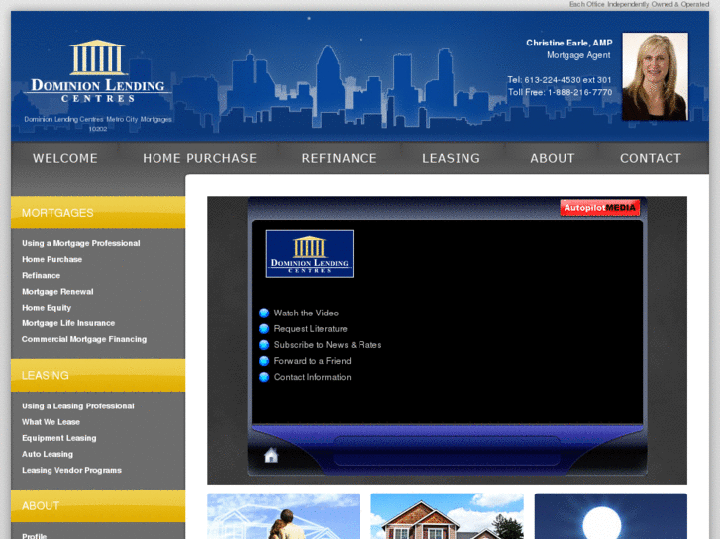This screenshot has height=539, width=720.
Task: Click the Dominion Lending logo inside the player
Action: point(309,253)
